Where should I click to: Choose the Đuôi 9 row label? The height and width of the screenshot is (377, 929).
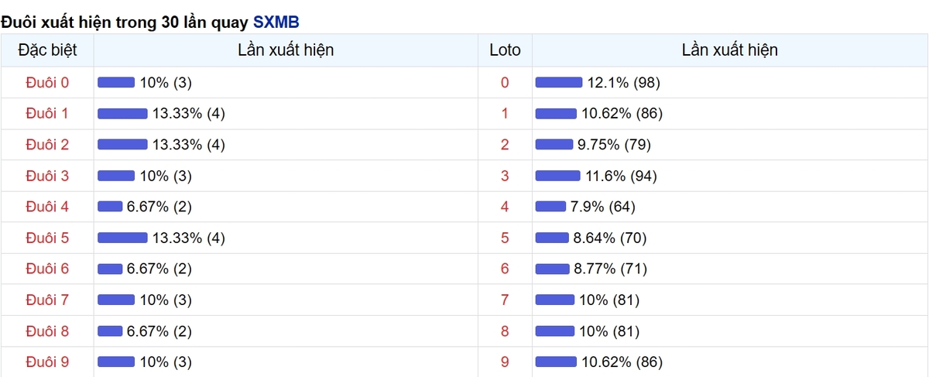[x=47, y=362]
